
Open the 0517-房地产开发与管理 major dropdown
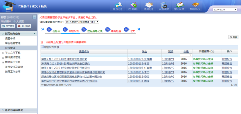[x=82, y=22]
